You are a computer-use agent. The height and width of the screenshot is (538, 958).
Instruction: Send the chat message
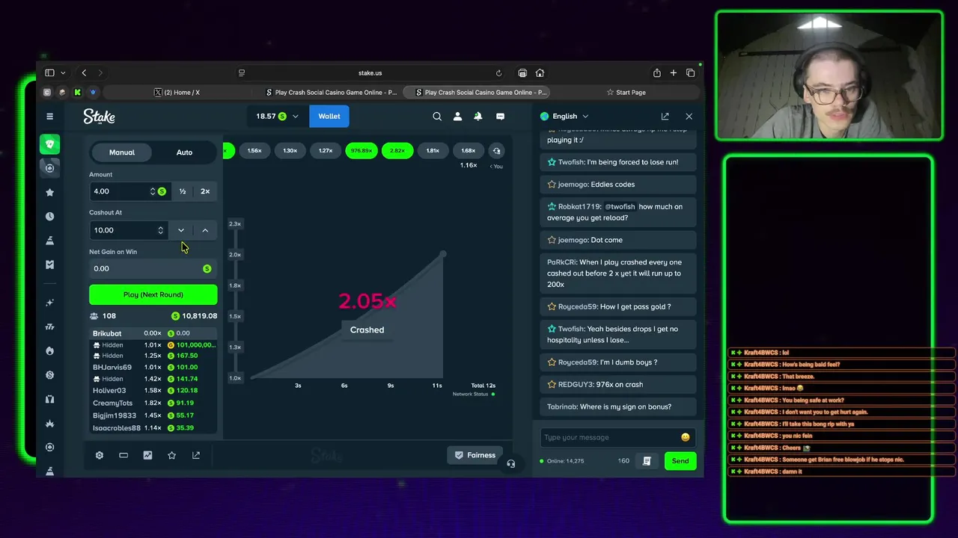[x=680, y=461]
